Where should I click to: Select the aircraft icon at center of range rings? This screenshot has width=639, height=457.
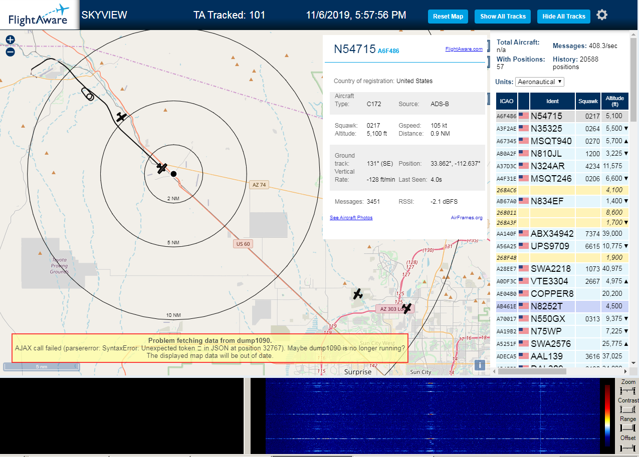[162, 168]
